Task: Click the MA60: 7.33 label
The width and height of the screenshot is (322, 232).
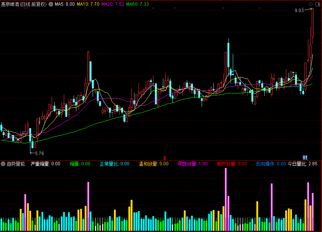Action: click(137, 4)
